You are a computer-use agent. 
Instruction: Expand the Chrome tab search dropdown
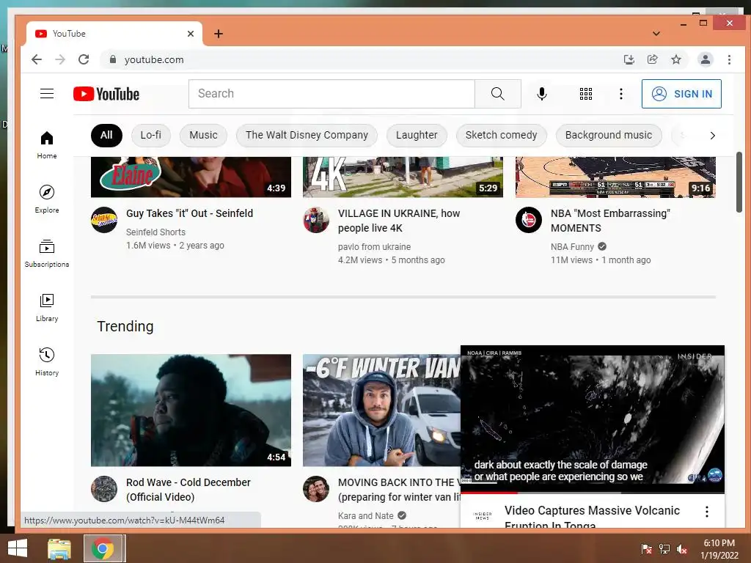656,34
